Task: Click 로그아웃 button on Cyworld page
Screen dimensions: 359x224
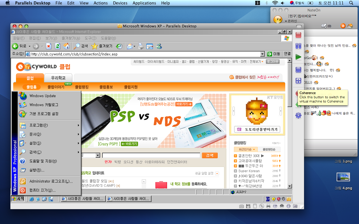Action: click(273, 62)
